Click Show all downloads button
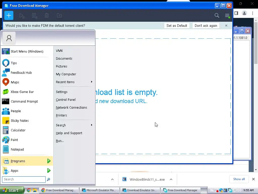The height and width of the screenshot is (194, 258). pos(239,179)
